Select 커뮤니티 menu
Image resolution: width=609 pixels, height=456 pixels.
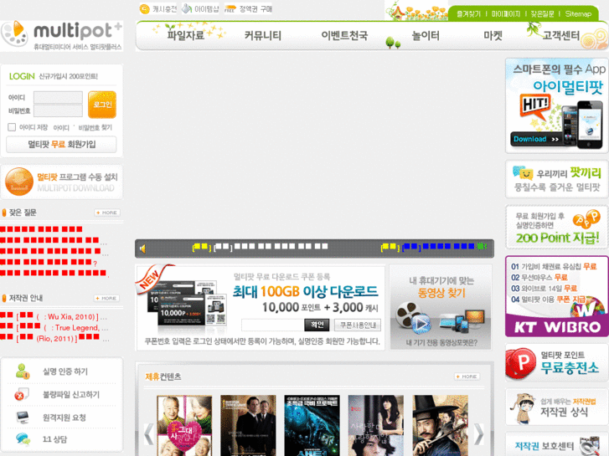pyautogui.click(x=262, y=35)
